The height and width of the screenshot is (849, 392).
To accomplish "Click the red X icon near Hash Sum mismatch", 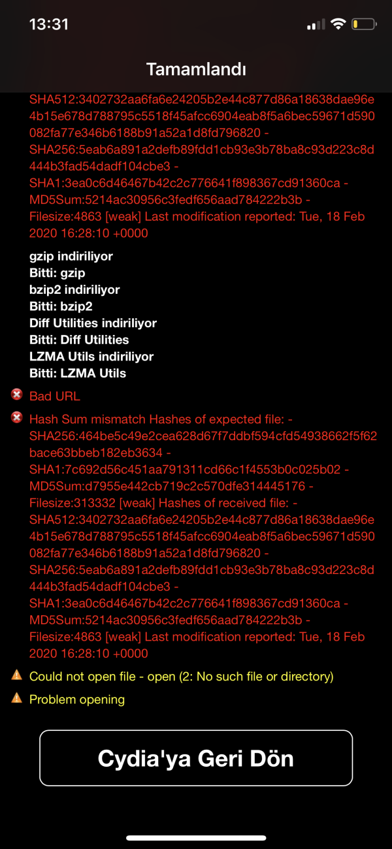I will pos(16,418).
